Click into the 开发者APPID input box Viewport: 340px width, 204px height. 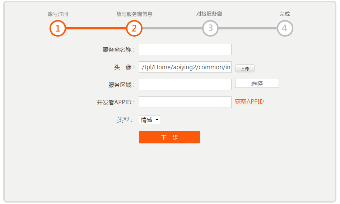pos(185,102)
